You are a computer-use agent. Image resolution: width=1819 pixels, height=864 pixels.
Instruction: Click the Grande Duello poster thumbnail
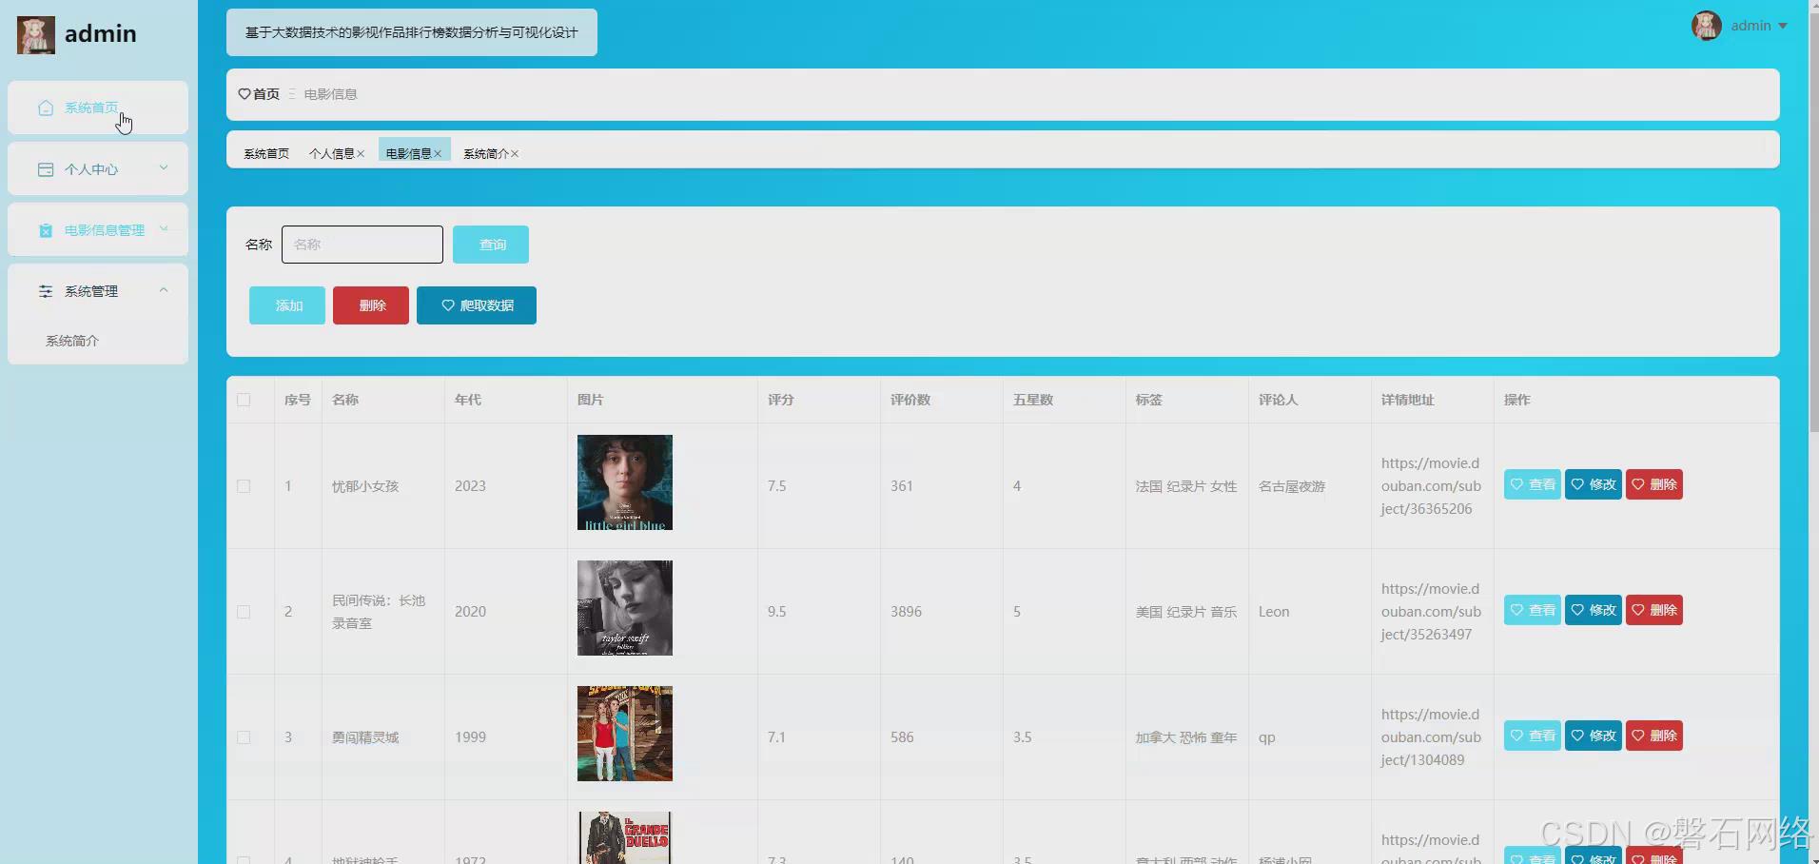[625, 837]
